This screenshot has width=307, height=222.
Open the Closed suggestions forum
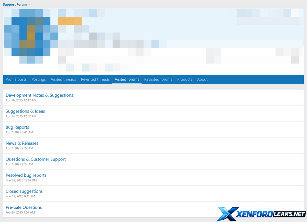pos(24,191)
